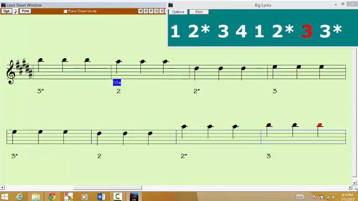Screen dimensions: 358x201
Task: Click the P toolbar button
Action: (151, 11)
